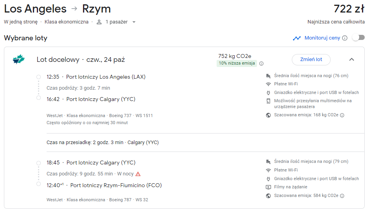Click Średnia ilość miejsca na nogi (79 cm)
This screenshot has height=213, width=369.
pyautogui.click(x=311, y=162)
